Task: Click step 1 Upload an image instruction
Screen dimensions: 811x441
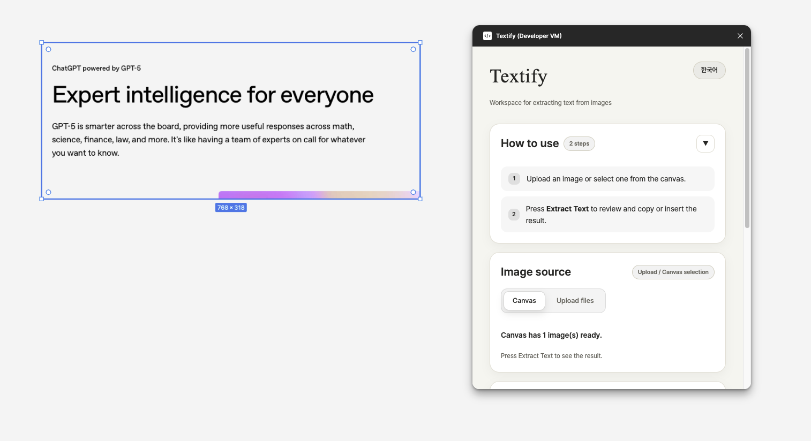Action: click(607, 179)
